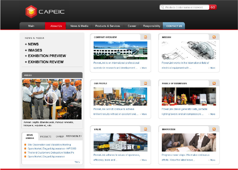Click the VALUE card title
The width and height of the screenshot is (238, 170).
[97, 130]
